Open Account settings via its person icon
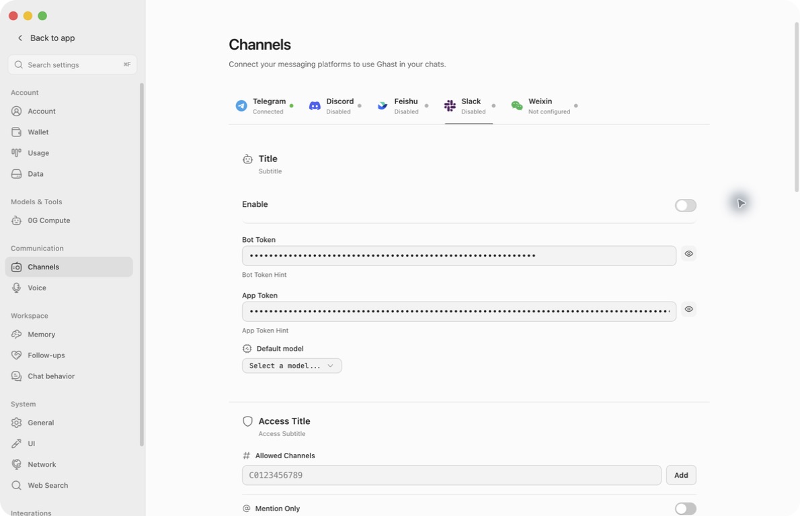The image size is (800, 516). (16, 111)
